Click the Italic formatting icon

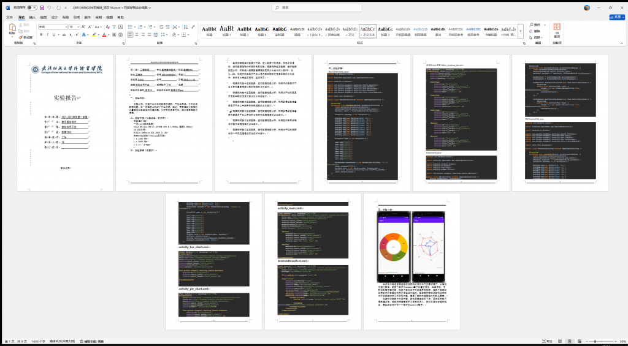click(47, 35)
